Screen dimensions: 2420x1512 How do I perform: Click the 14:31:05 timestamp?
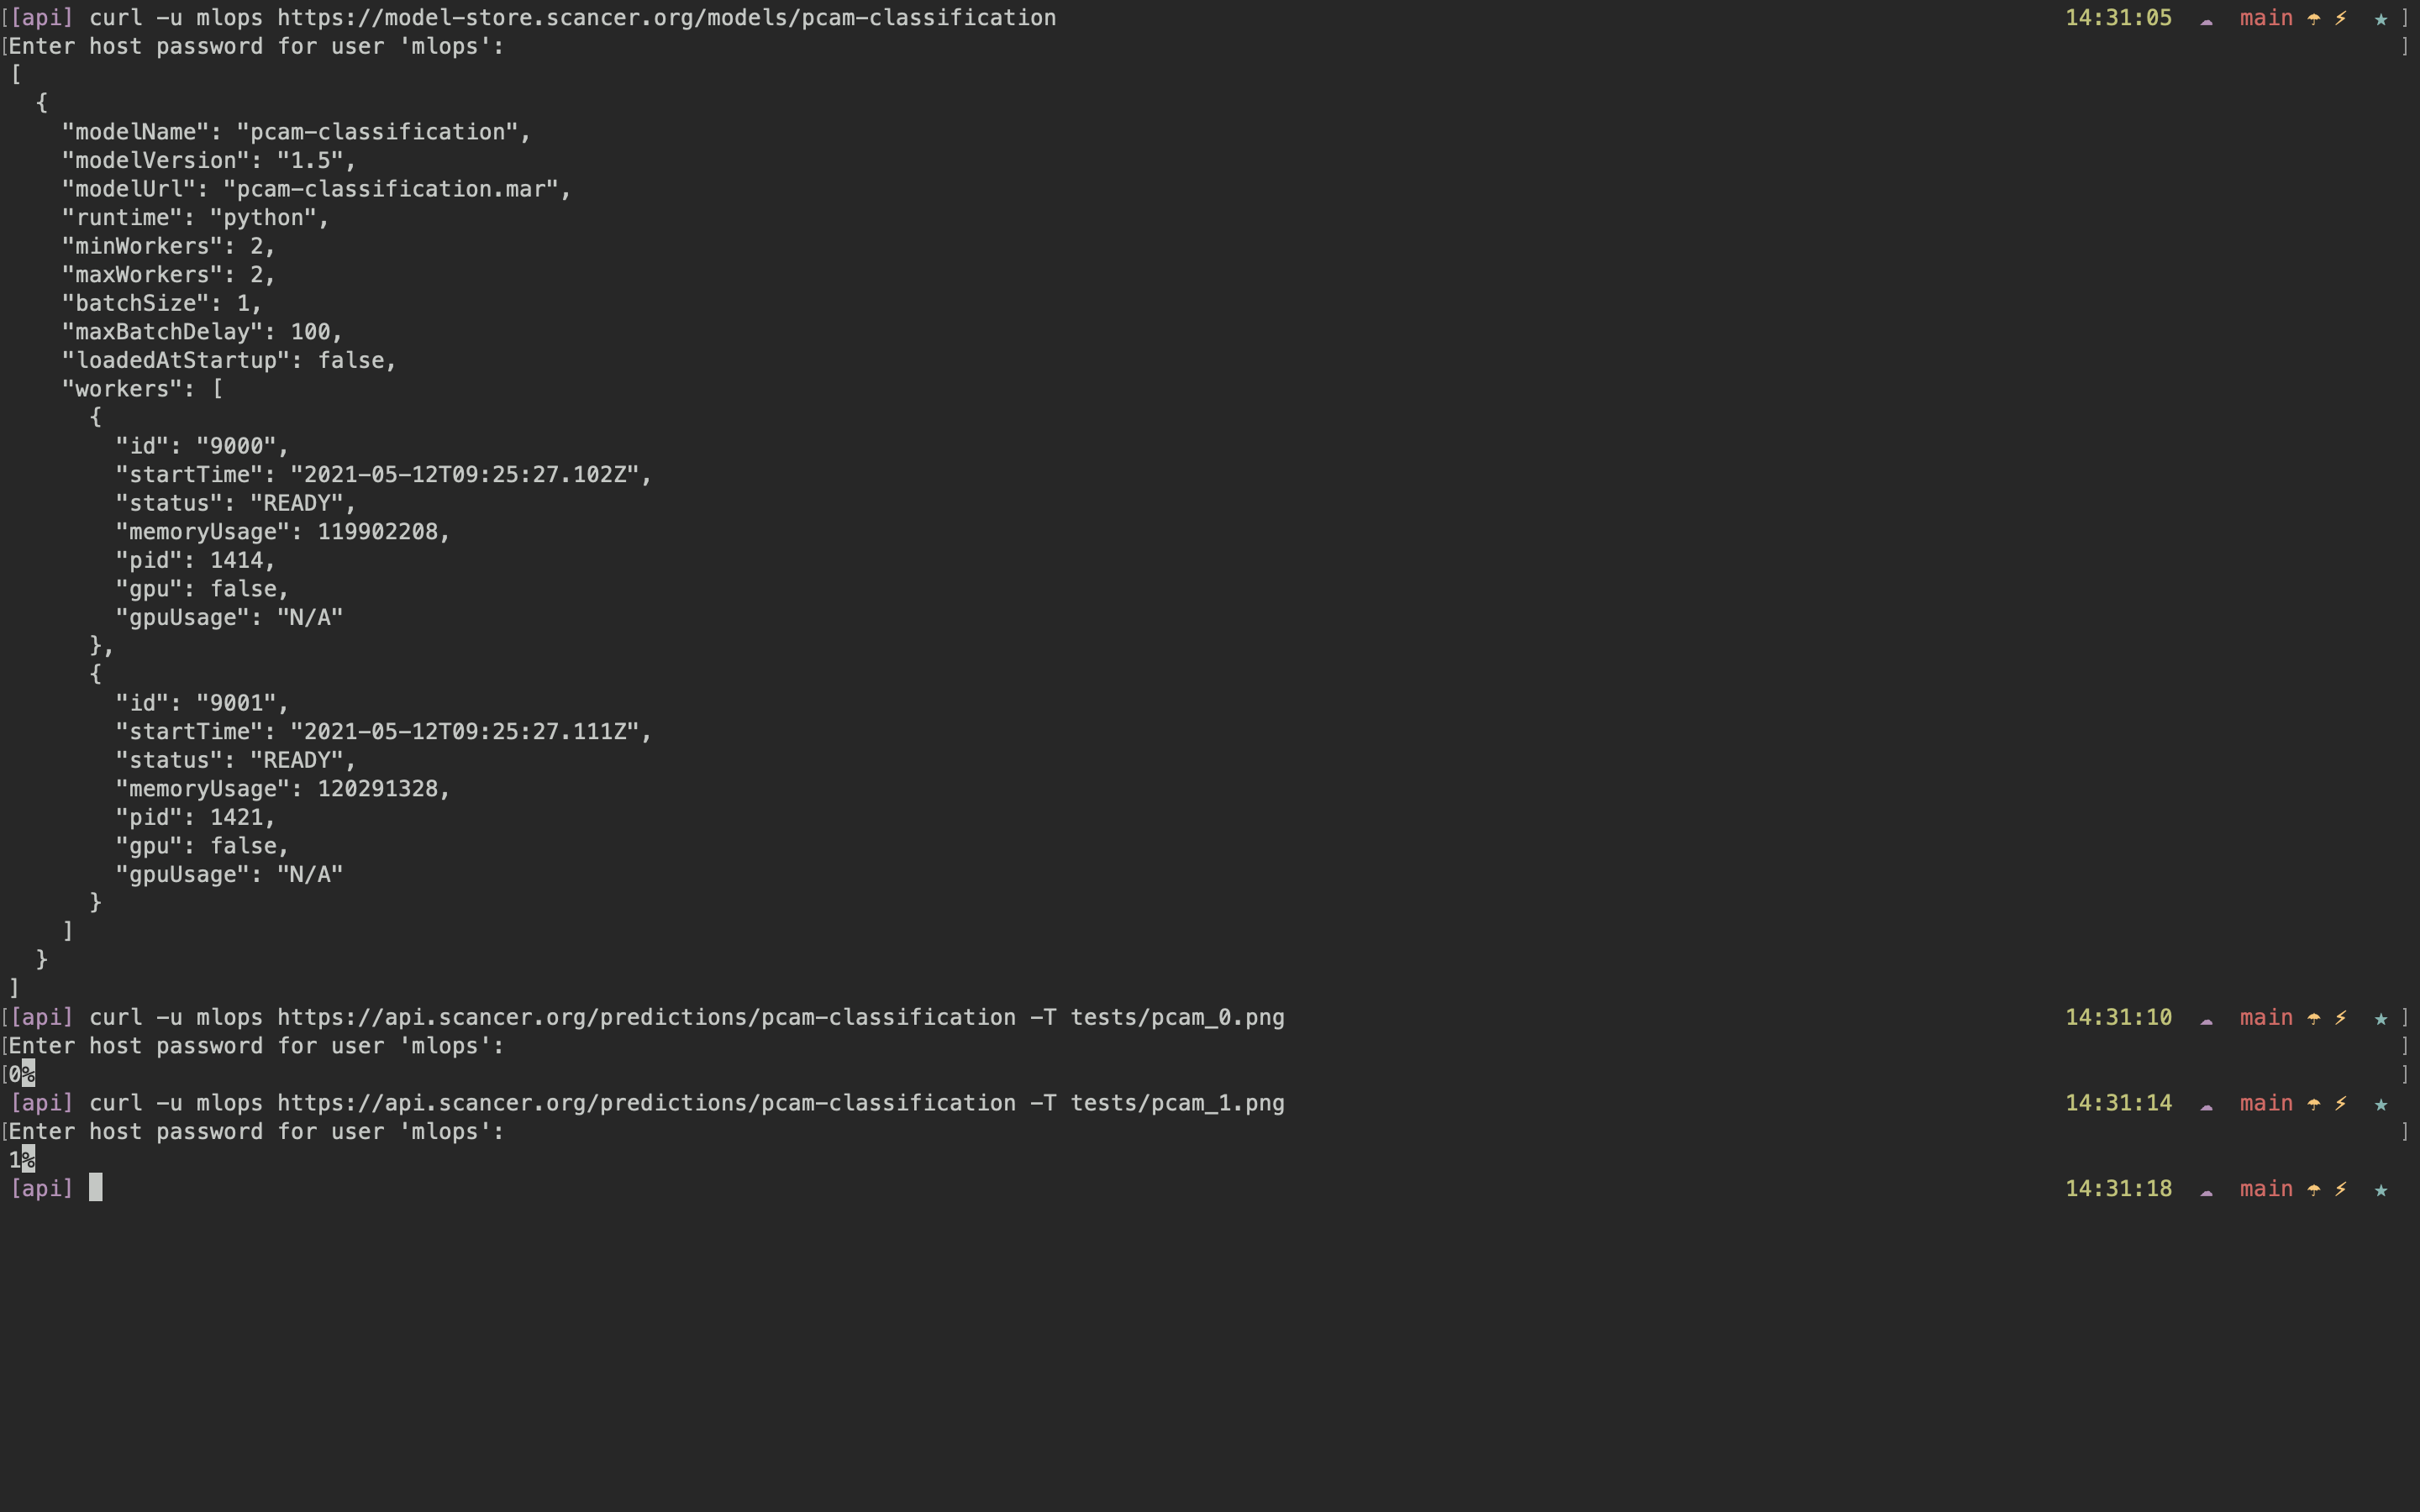(2118, 18)
